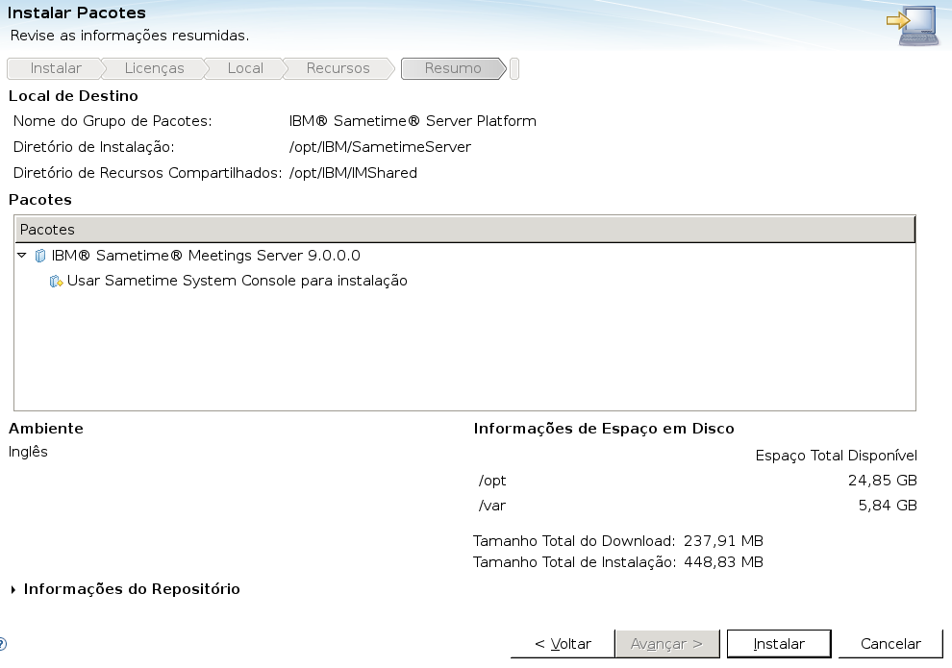Click the Revise as informações resumidas subtitle

[130, 36]
